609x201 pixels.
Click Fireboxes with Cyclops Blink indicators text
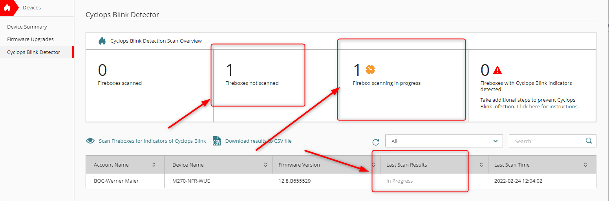pos(526,86)
